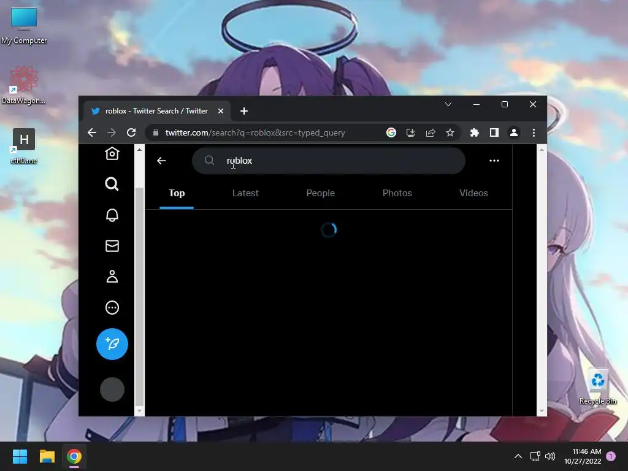Reload the Twitter page

pos(131,132)
